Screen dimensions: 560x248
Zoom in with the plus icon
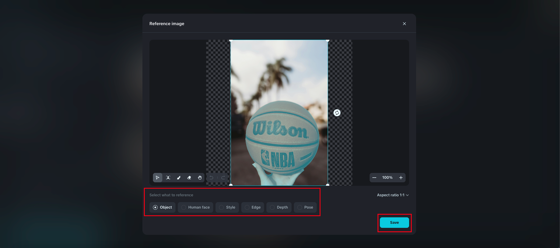[401, 178]
